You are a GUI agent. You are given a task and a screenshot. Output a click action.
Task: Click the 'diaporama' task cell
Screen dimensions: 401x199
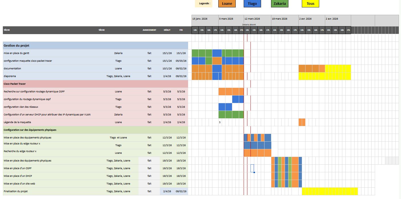coord(9,76)
